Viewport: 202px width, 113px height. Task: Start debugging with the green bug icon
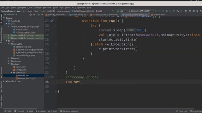click(x=167, y=11)
